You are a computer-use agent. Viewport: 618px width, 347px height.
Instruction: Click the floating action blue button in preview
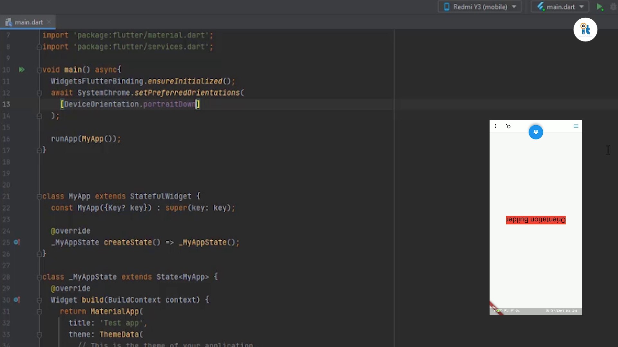536,132
